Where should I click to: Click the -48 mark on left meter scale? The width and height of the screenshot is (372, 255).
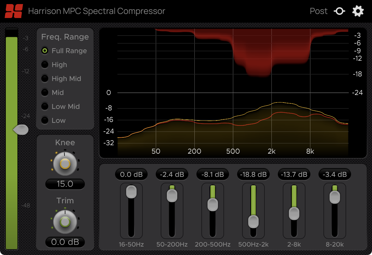coord(26,205)
